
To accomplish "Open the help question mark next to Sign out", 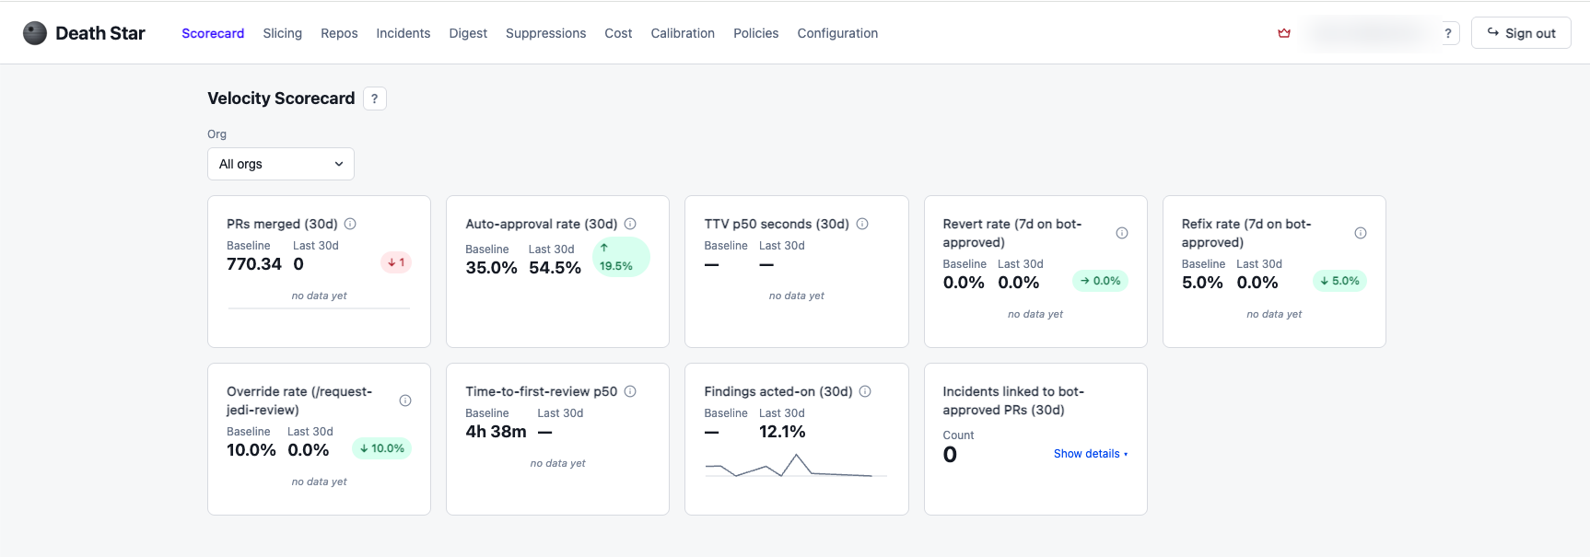I will [1448, 33].
